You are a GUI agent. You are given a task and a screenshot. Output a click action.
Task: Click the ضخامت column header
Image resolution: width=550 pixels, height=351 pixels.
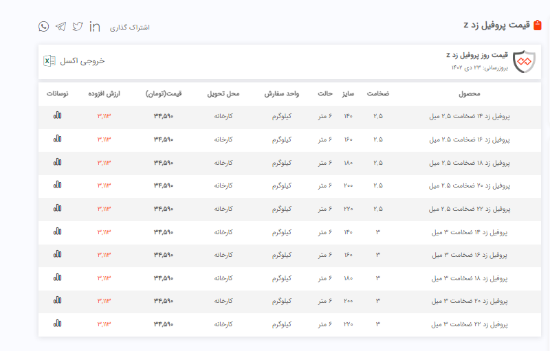click(377, 93)
